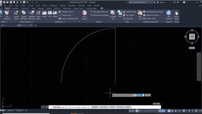Click the Save icon in quick access toolbar

(x=11, y=2)
